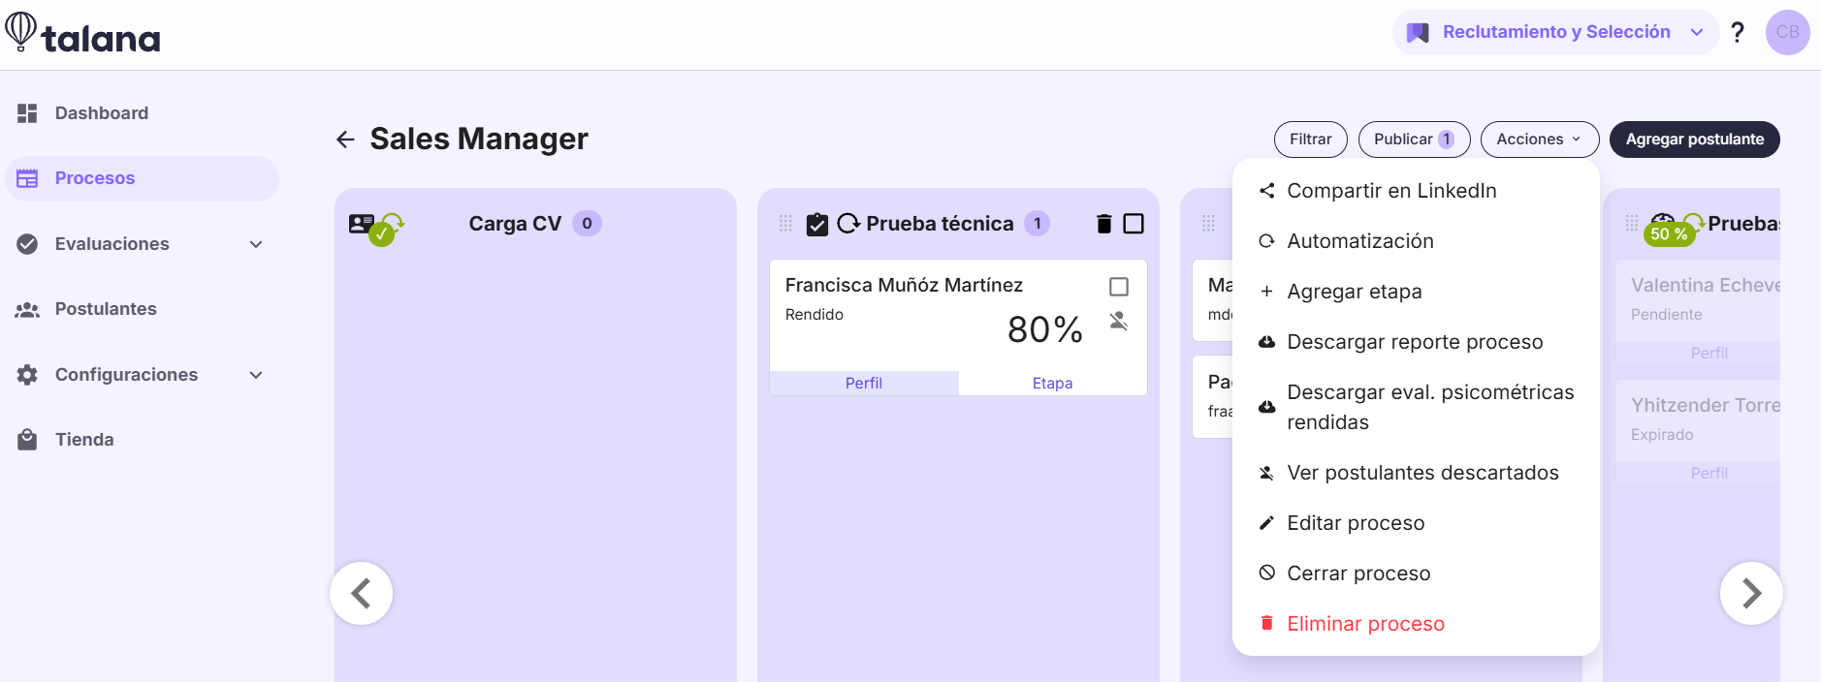Open the Reclutamiento y Selección module dropdown
The image size is (1821, 682).
click(1555, 32)
